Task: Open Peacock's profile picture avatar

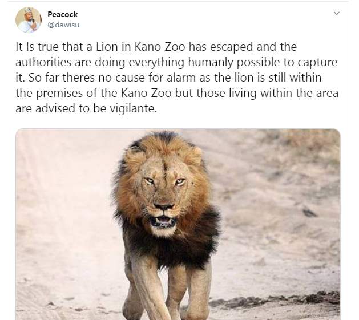Action: click(29, 20)
